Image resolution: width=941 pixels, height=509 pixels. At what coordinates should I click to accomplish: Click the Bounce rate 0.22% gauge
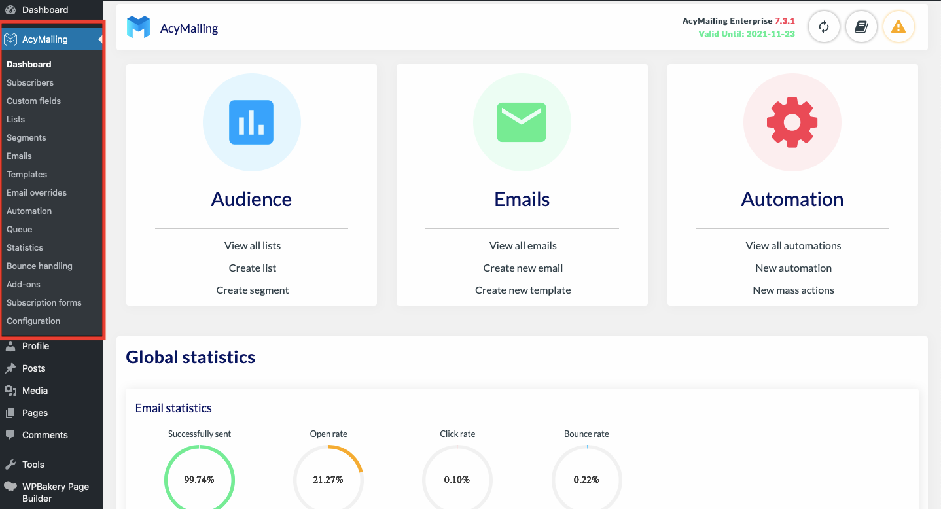[x=586, y=477]
